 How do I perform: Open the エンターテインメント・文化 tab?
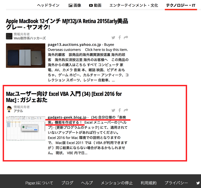[134, 5]
